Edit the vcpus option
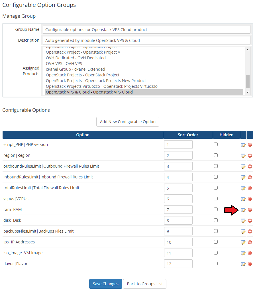This screenshot has height=293, width=257. point(243,199)
